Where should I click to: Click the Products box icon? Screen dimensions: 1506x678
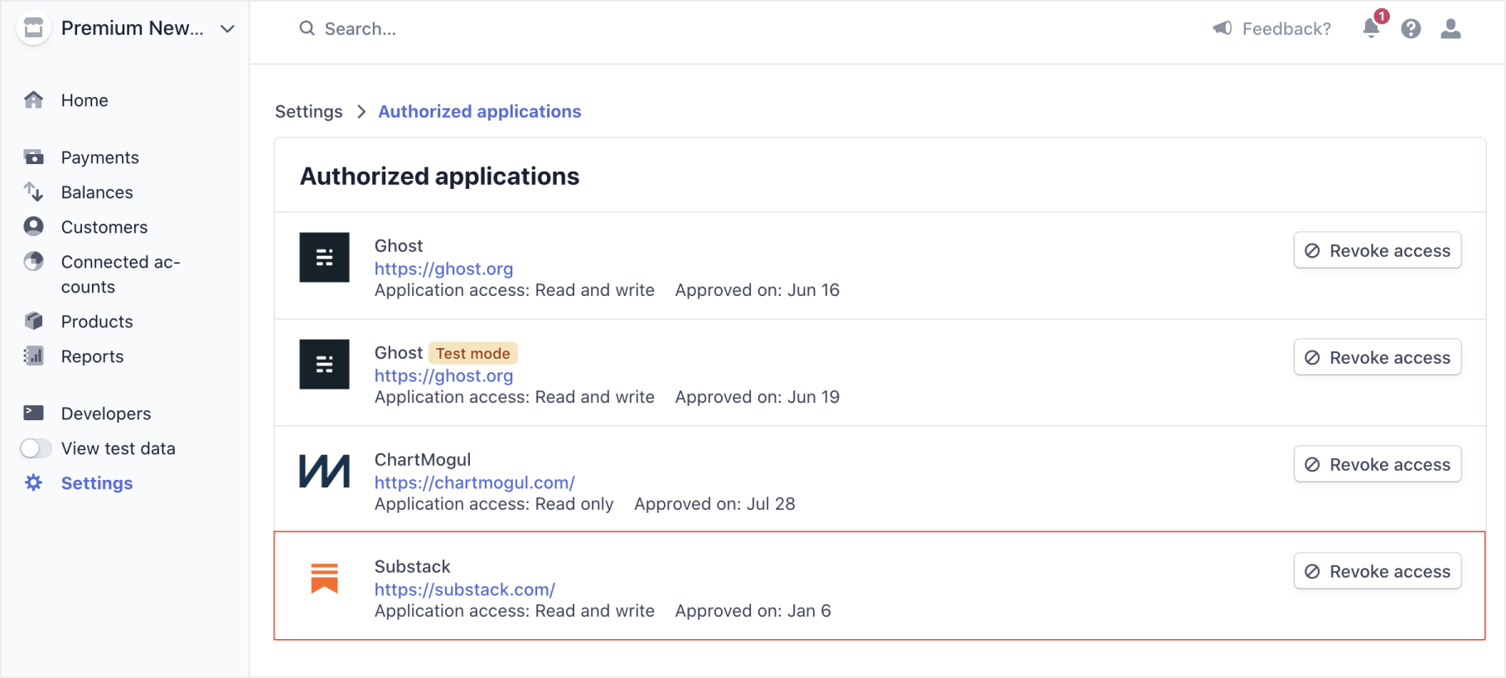(33, 321)
